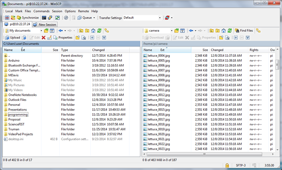
Task: Open the Options menu
Action: (x=70, y=11)
